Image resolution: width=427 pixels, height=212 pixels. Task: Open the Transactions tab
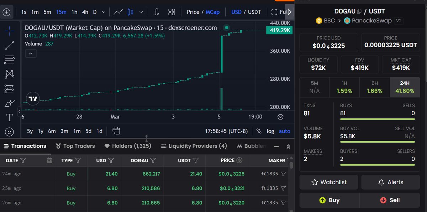point(25,146)
